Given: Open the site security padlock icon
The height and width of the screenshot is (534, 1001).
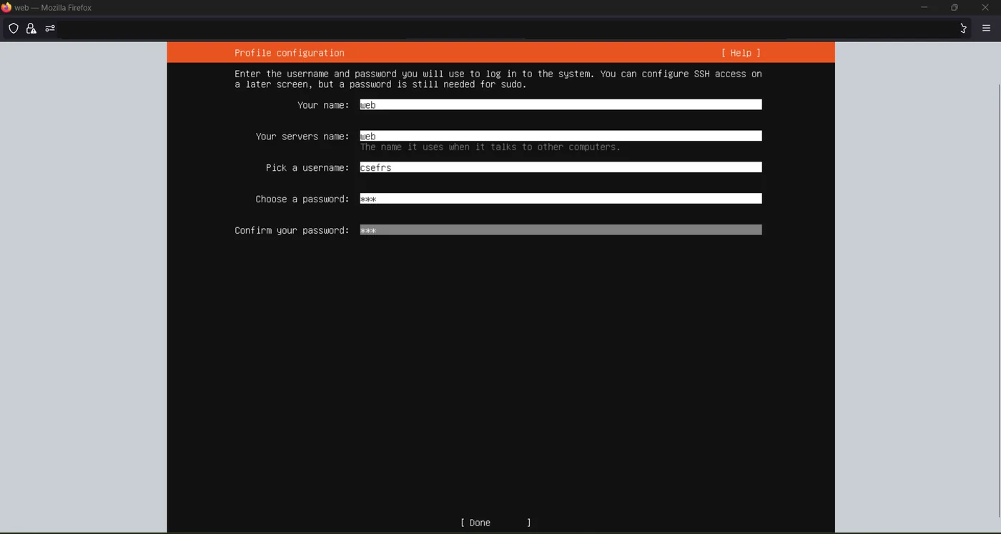Looking at the screenshot, I should click(31, 29).
